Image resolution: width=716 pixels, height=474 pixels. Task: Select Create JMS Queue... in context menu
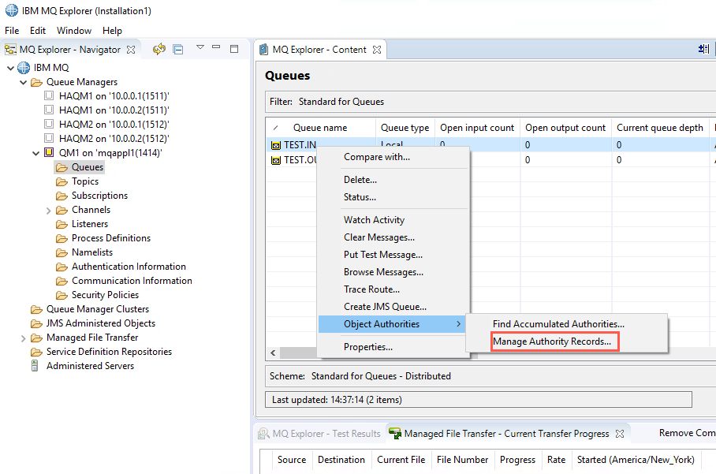pos(385,307)
